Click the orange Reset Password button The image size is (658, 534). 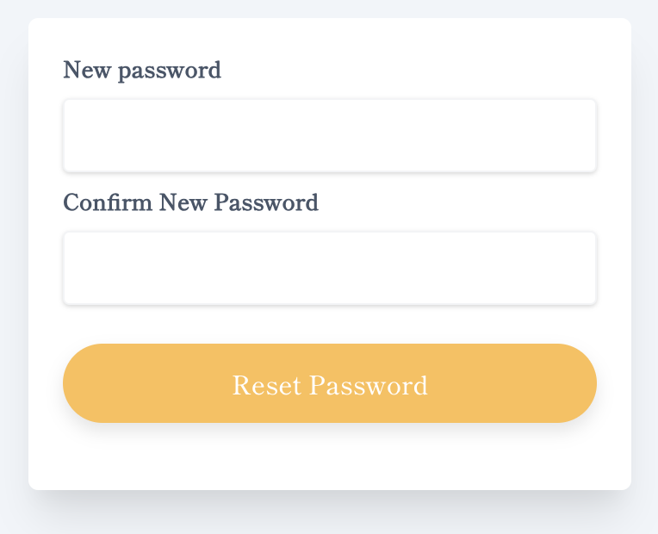click(330, 383)
